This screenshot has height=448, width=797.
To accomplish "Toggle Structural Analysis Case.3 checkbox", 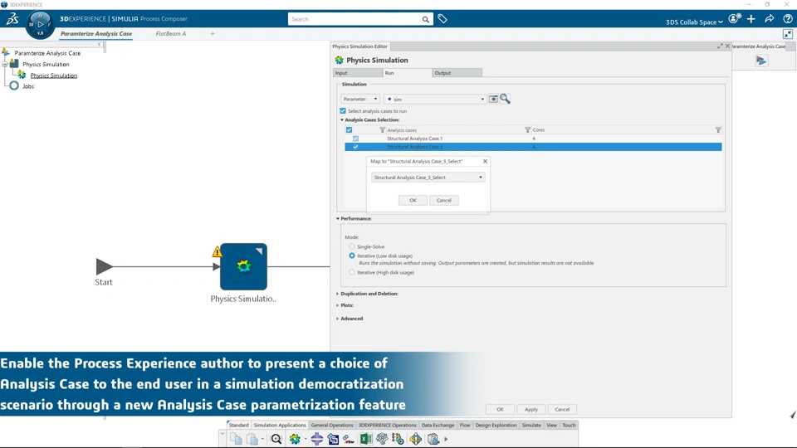I will tap(355, 147).
